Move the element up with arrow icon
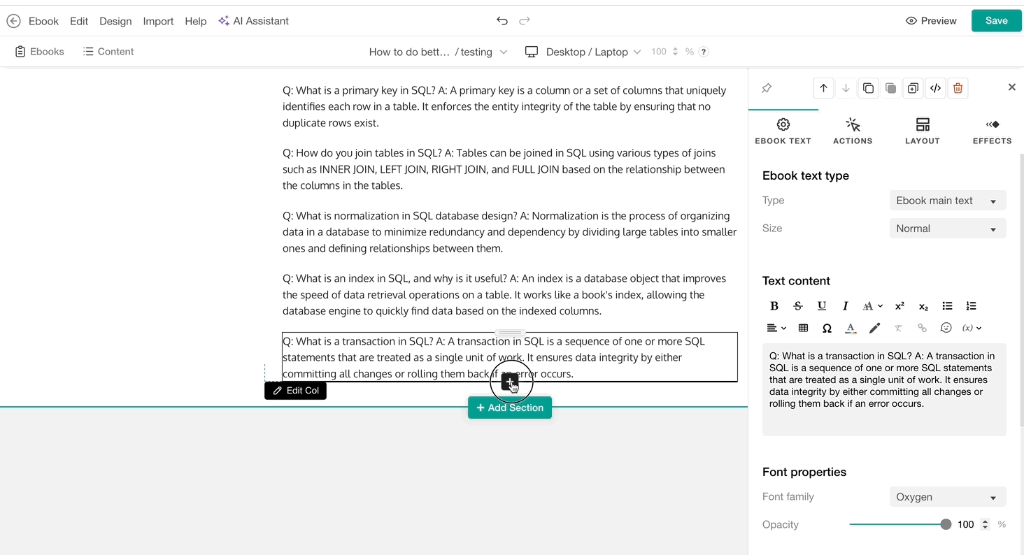 coord(823,88)
